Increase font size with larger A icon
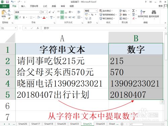168x126 pixels. pyautogui.click(x=50, y=12)
